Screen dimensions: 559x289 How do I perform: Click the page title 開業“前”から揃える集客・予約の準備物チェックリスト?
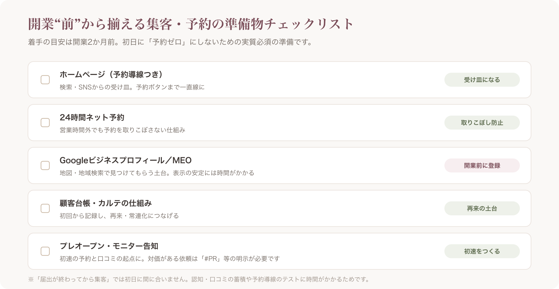click(x=191, y=24)
